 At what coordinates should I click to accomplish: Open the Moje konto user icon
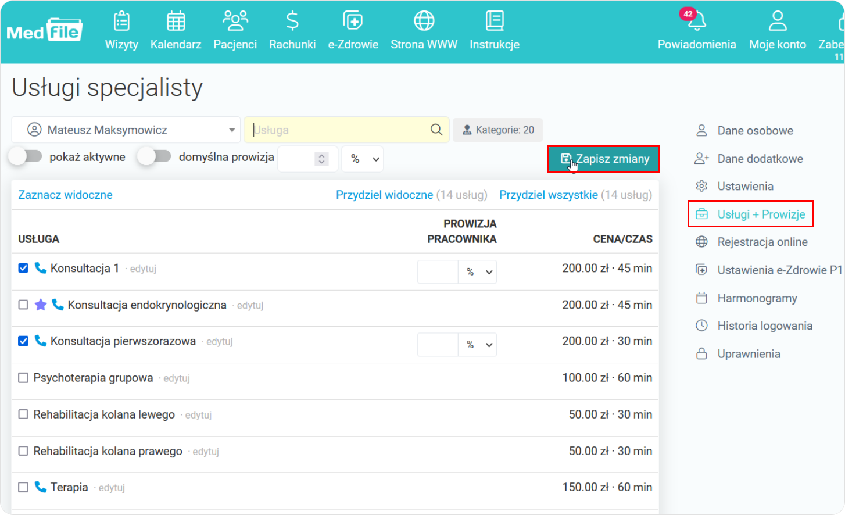[x=778, y=22]
